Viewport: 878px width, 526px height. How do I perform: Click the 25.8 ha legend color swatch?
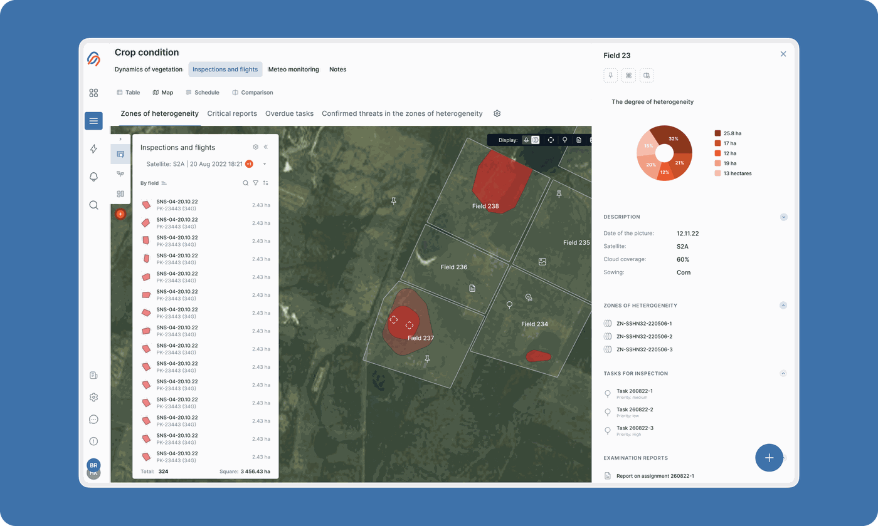717,133
